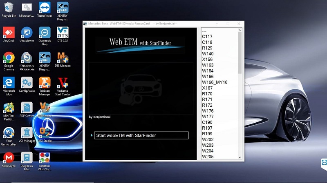
Task: Open UltraViewer desktop shortcut
Action: (x=27, y=35)
